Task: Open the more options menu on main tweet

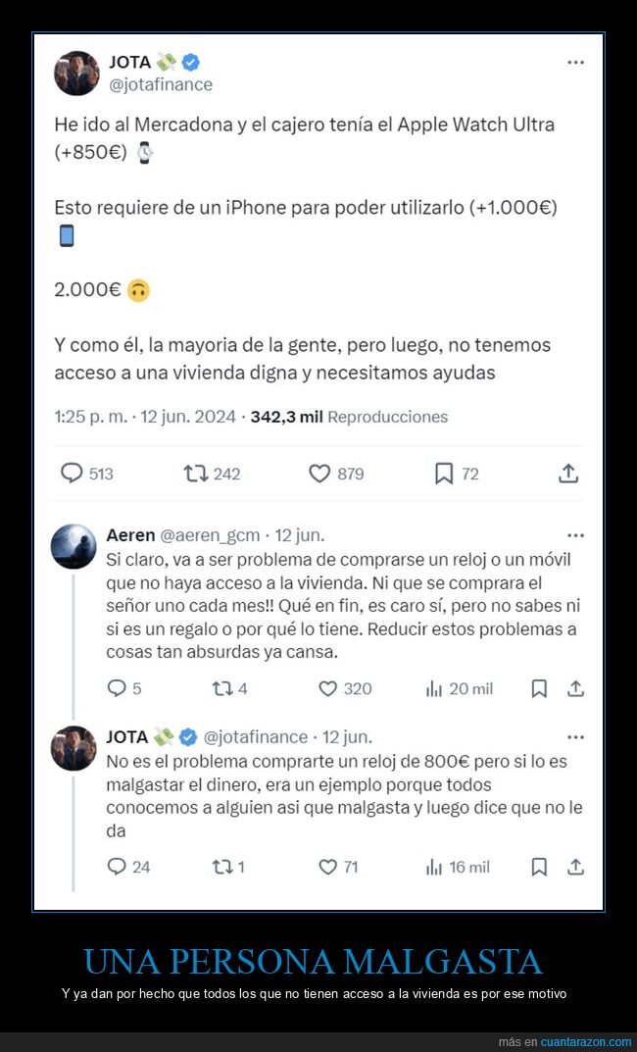Action: 575,63
